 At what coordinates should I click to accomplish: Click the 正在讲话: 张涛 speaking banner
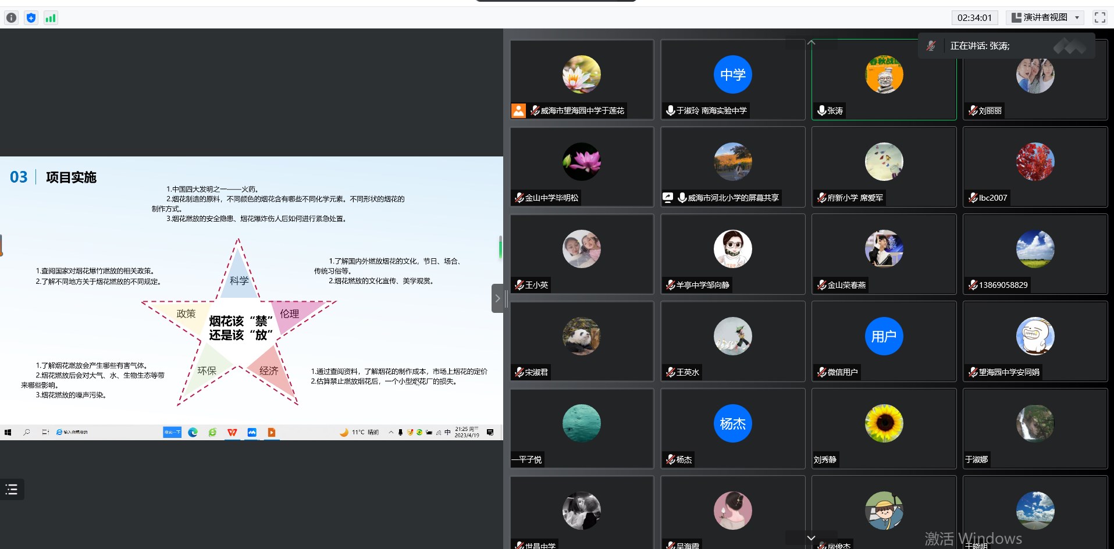click(980, 46)
